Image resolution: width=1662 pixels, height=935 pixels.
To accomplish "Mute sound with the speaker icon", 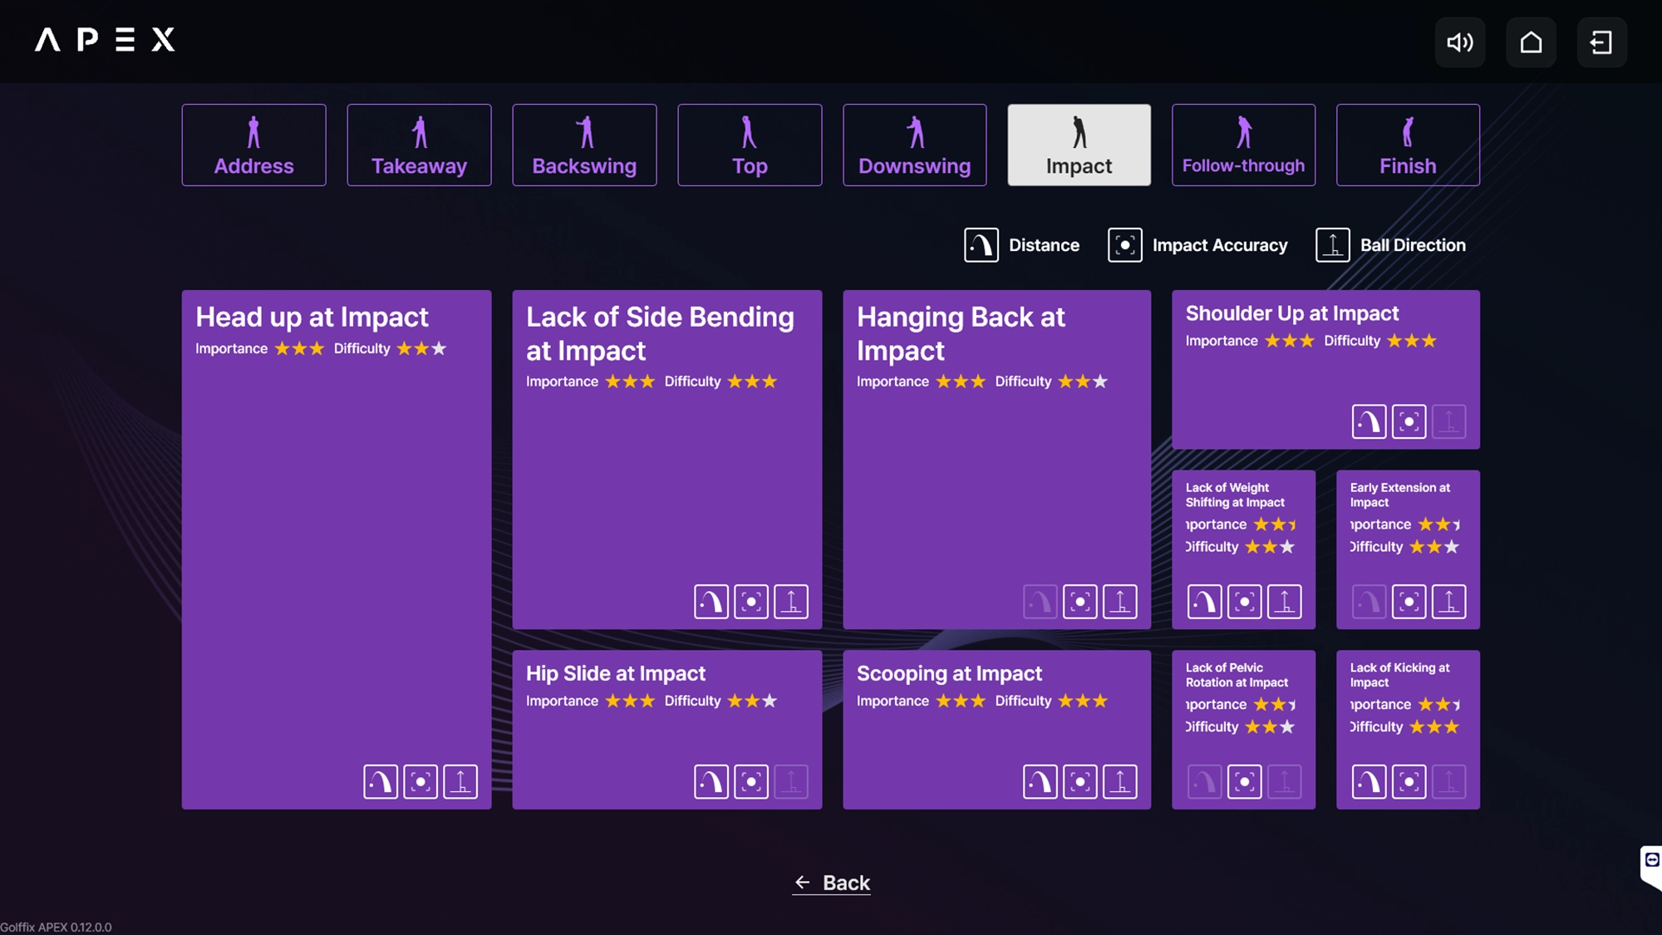I will pyautogui.click(x=1460, y=42).
